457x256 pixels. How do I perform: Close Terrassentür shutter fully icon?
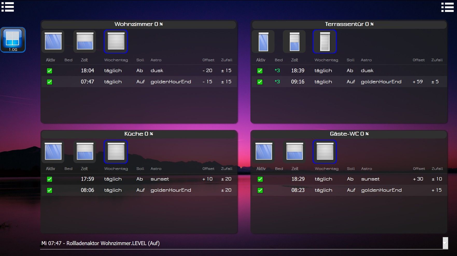pos(325,41)
